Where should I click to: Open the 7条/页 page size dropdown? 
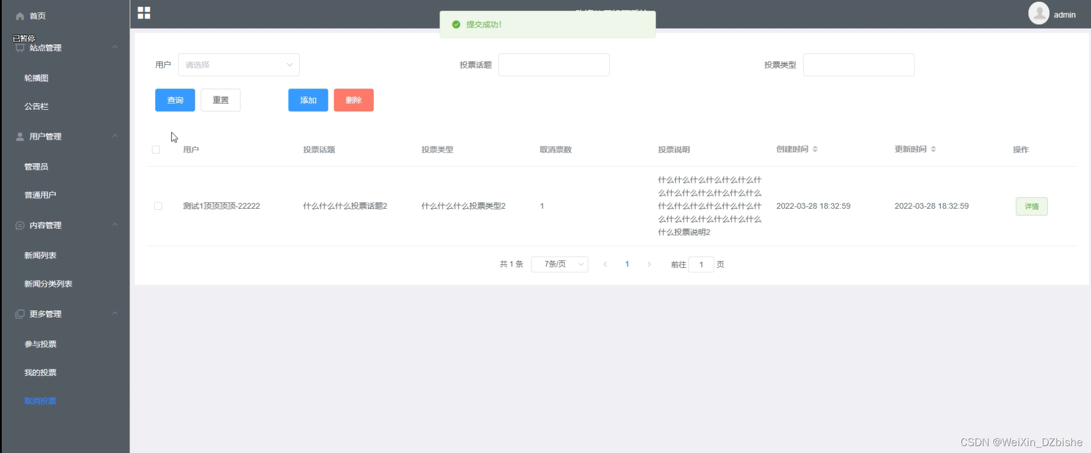560,264
